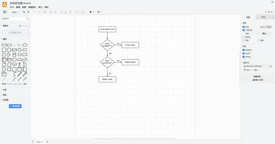Image resolution: width=275 pixels, height=144 pixels.
Task: Select the parallelogram shape in General palette
Action: tap(25, 50)
